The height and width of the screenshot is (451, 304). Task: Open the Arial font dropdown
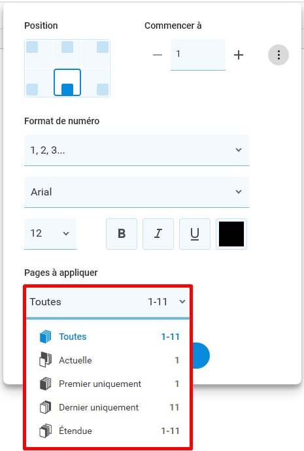(137, 192)
